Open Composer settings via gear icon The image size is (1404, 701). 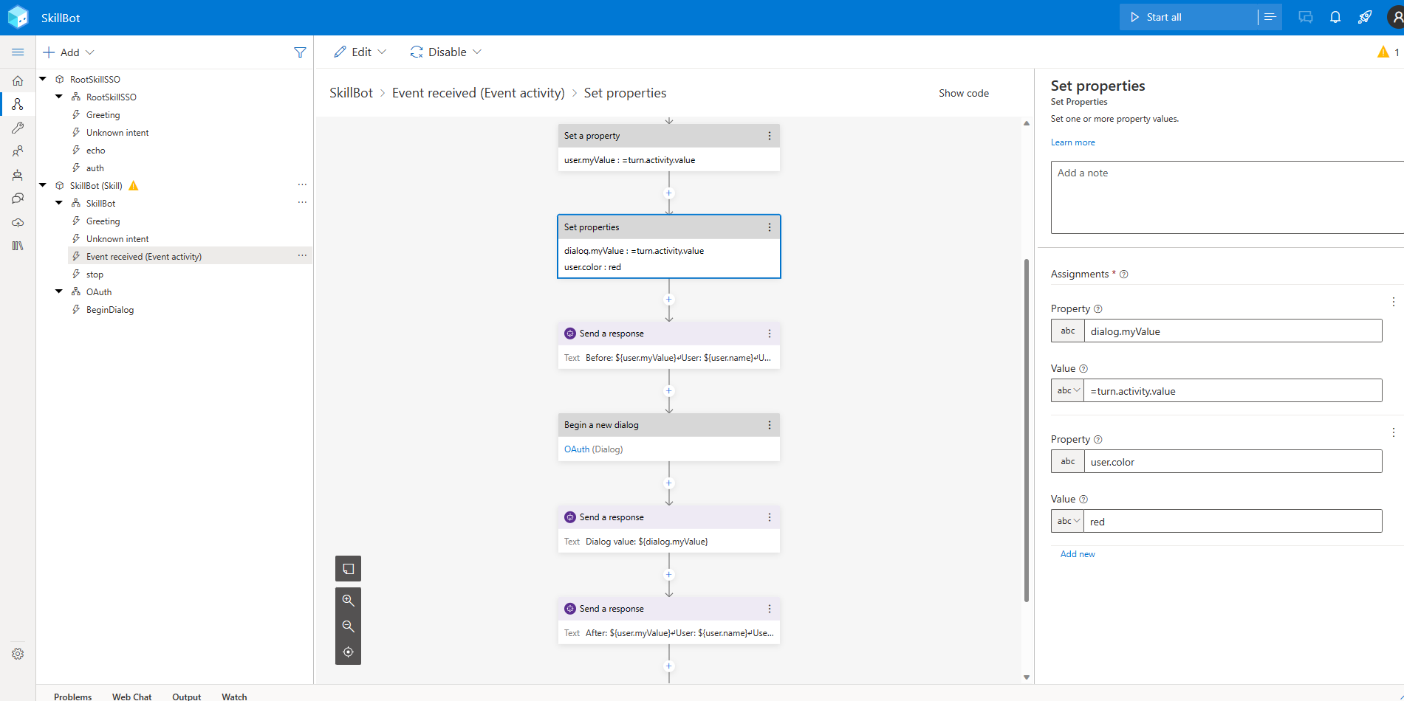tap(18, 654)
